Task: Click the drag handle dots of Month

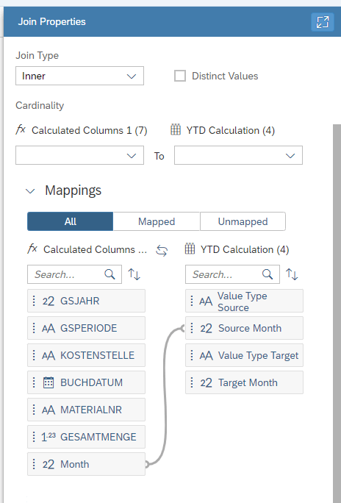Action: (34, 464)
